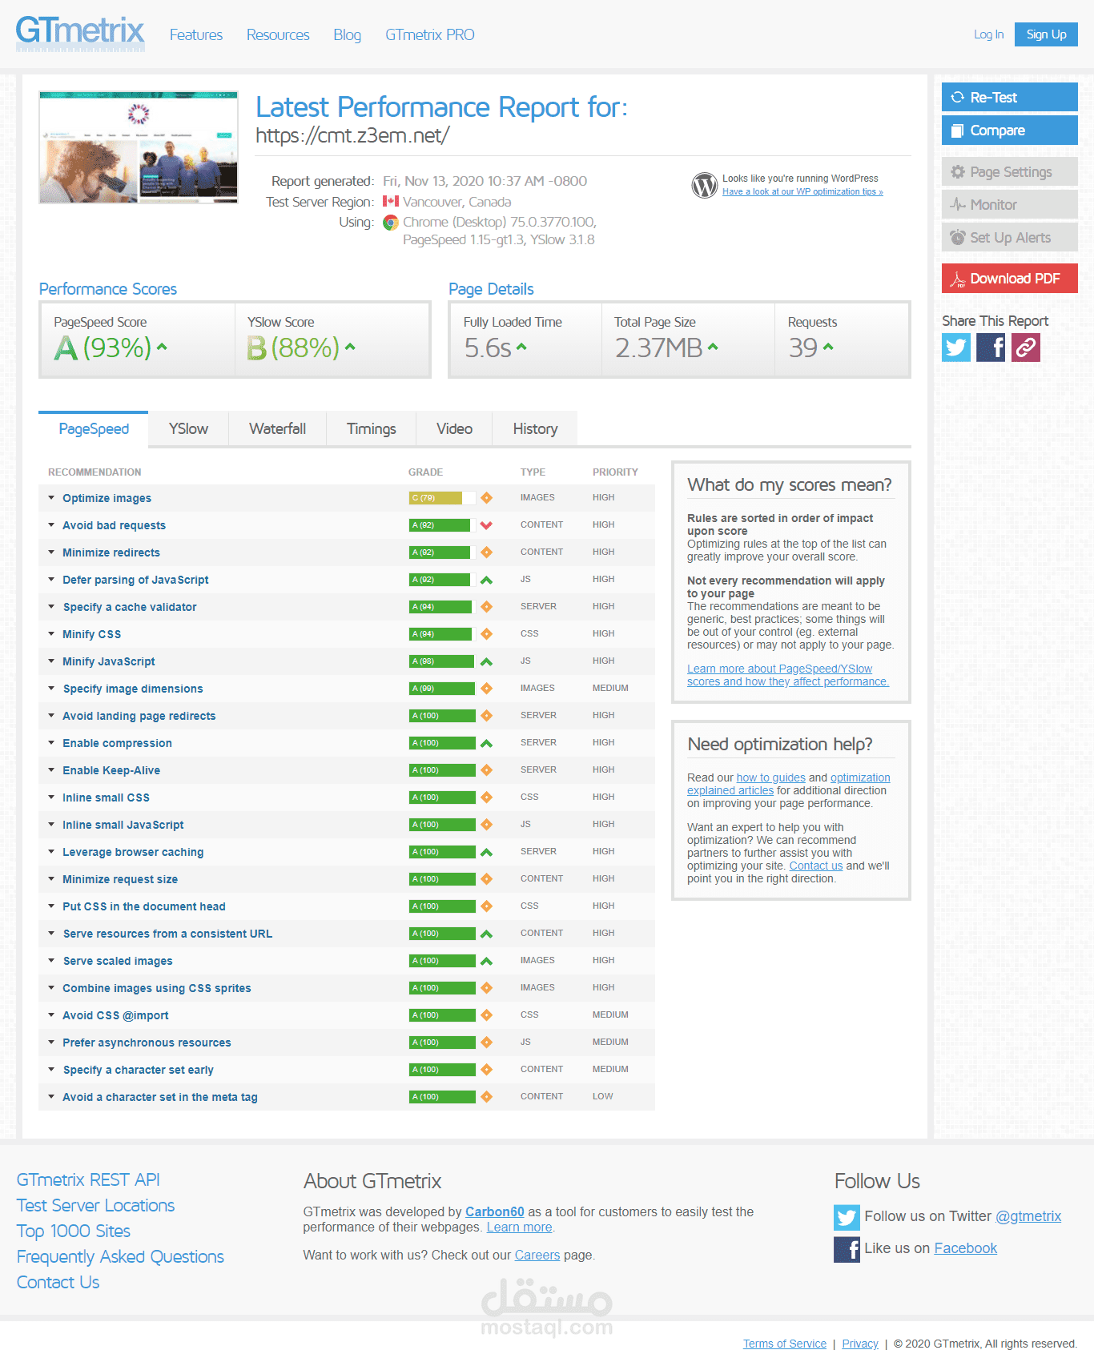The width and height of the screenshot is (1094, 1366).
Task: Click the green up arrow for Defer parsing of JavaScript
Action: click(x=486, y=580)
